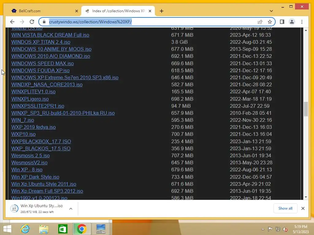Download WINDOS XP TITAN 2.4.iso
The width and height of the screenshot is (314, 235).
click(x=41, y=42)
